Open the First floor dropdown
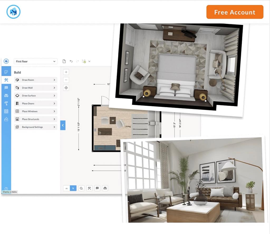The height and width of the screenshot is (234, 270). tap(35, 61)
